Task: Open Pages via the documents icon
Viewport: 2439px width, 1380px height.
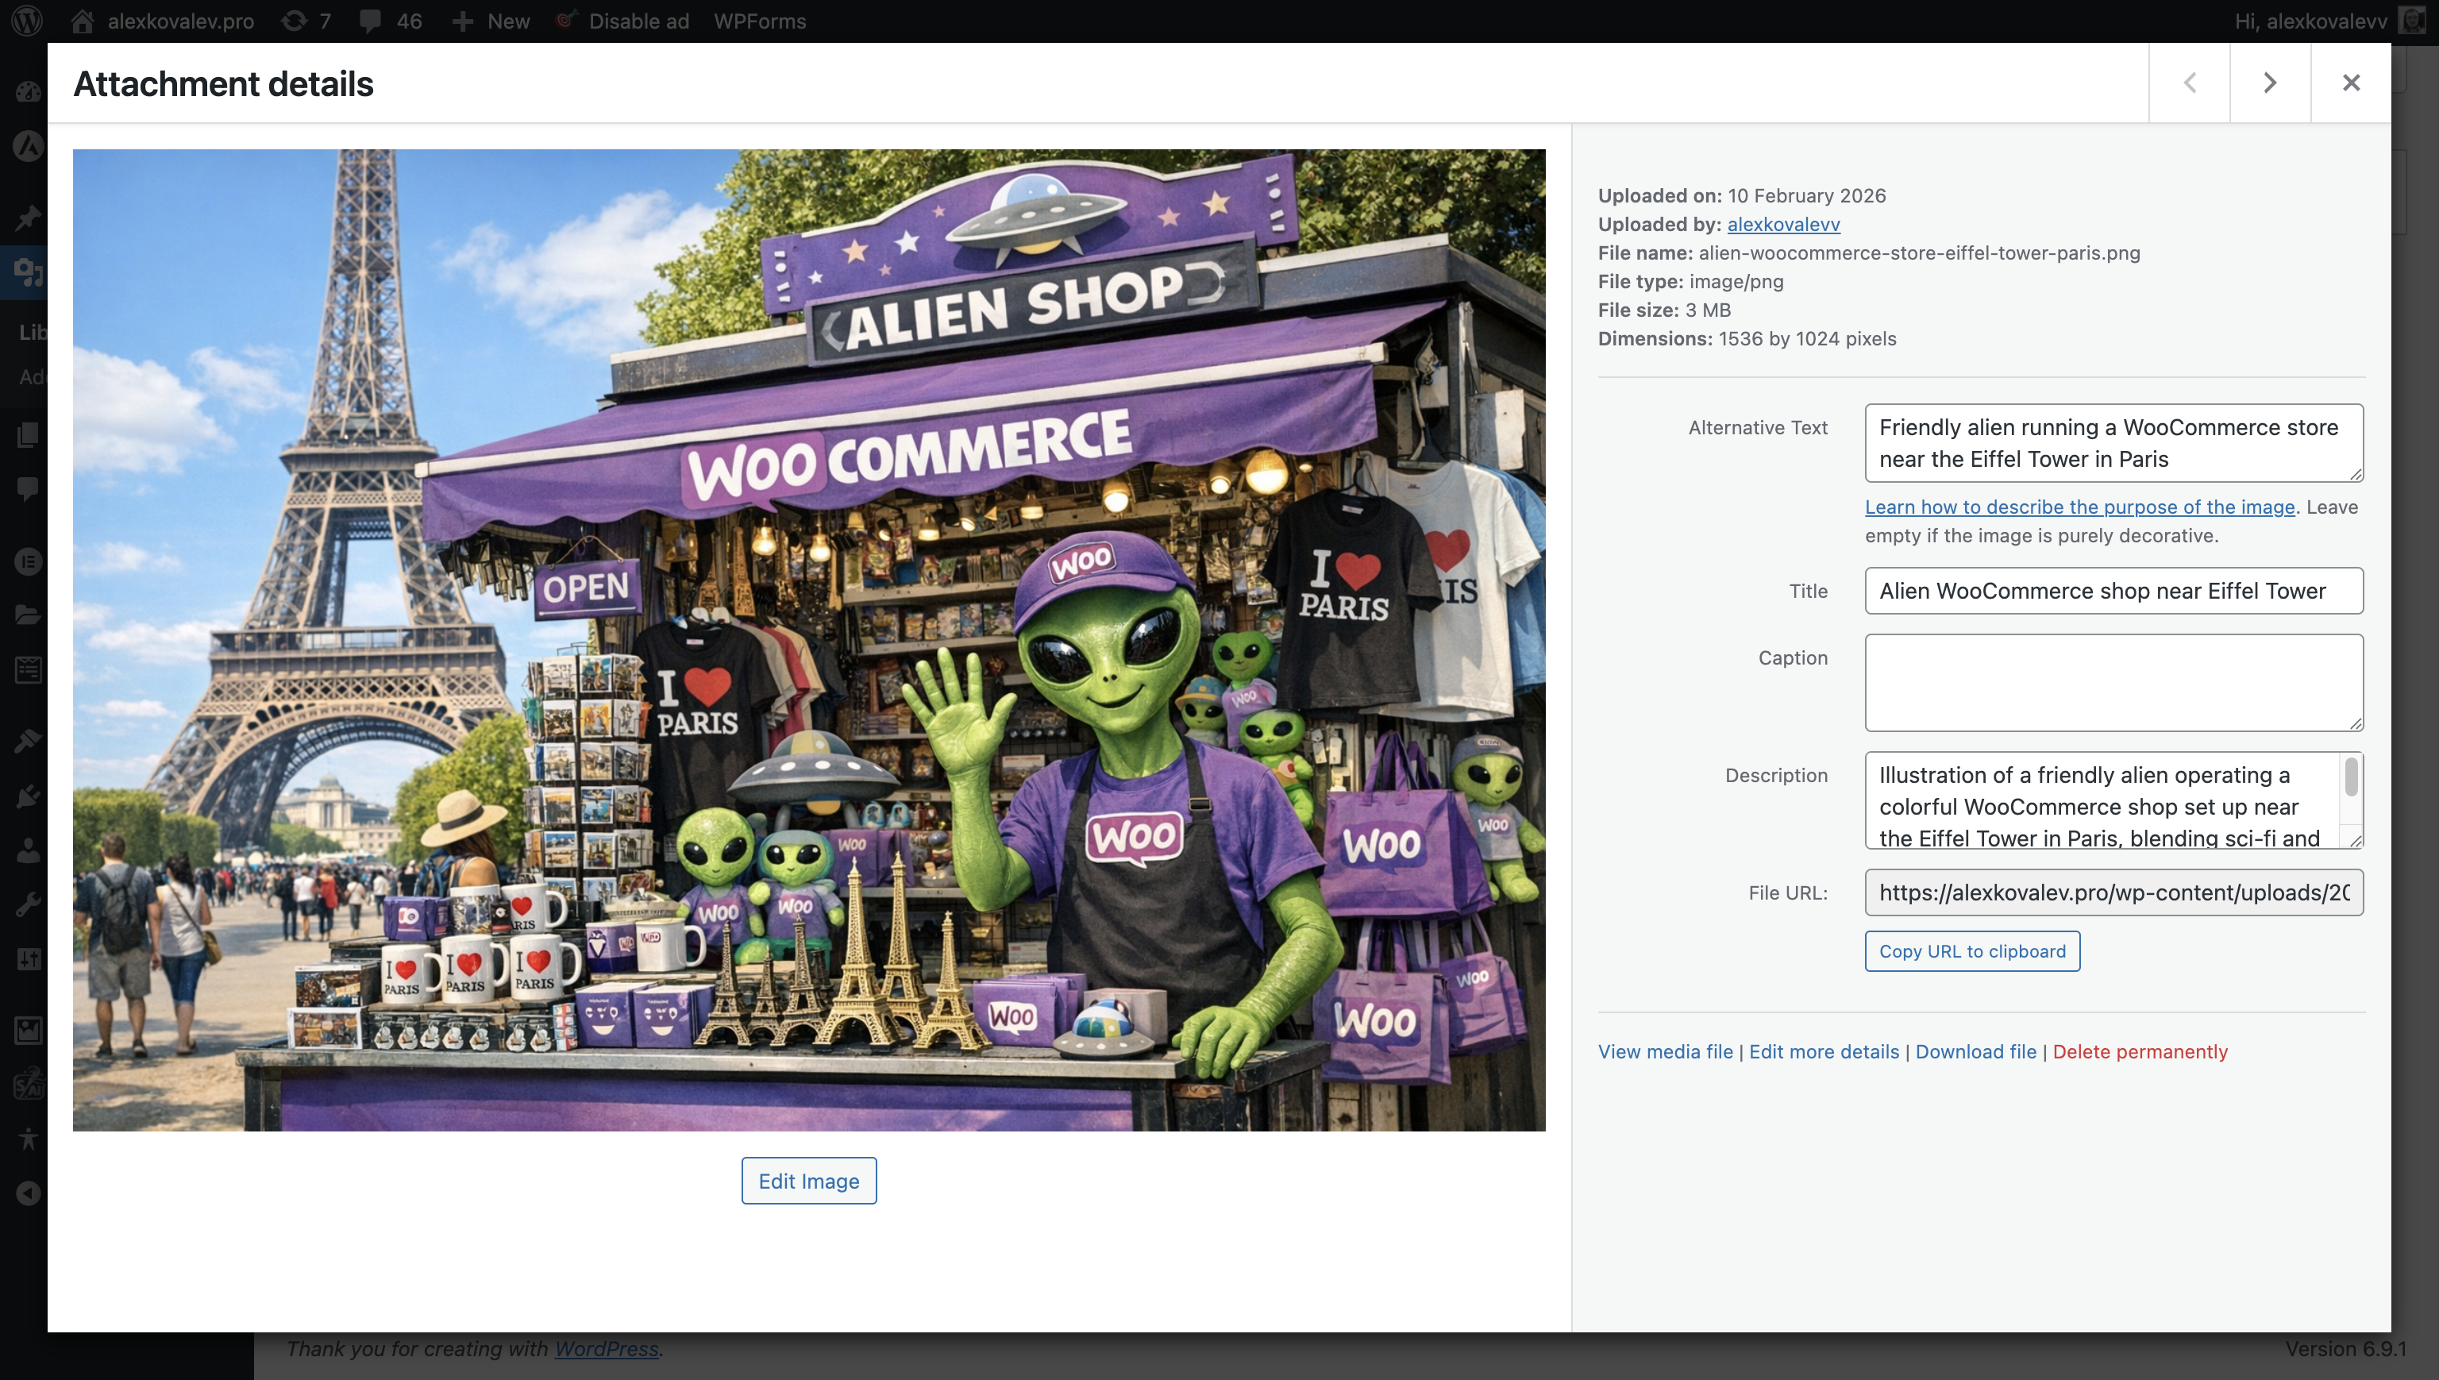Action: click(29, 435)
